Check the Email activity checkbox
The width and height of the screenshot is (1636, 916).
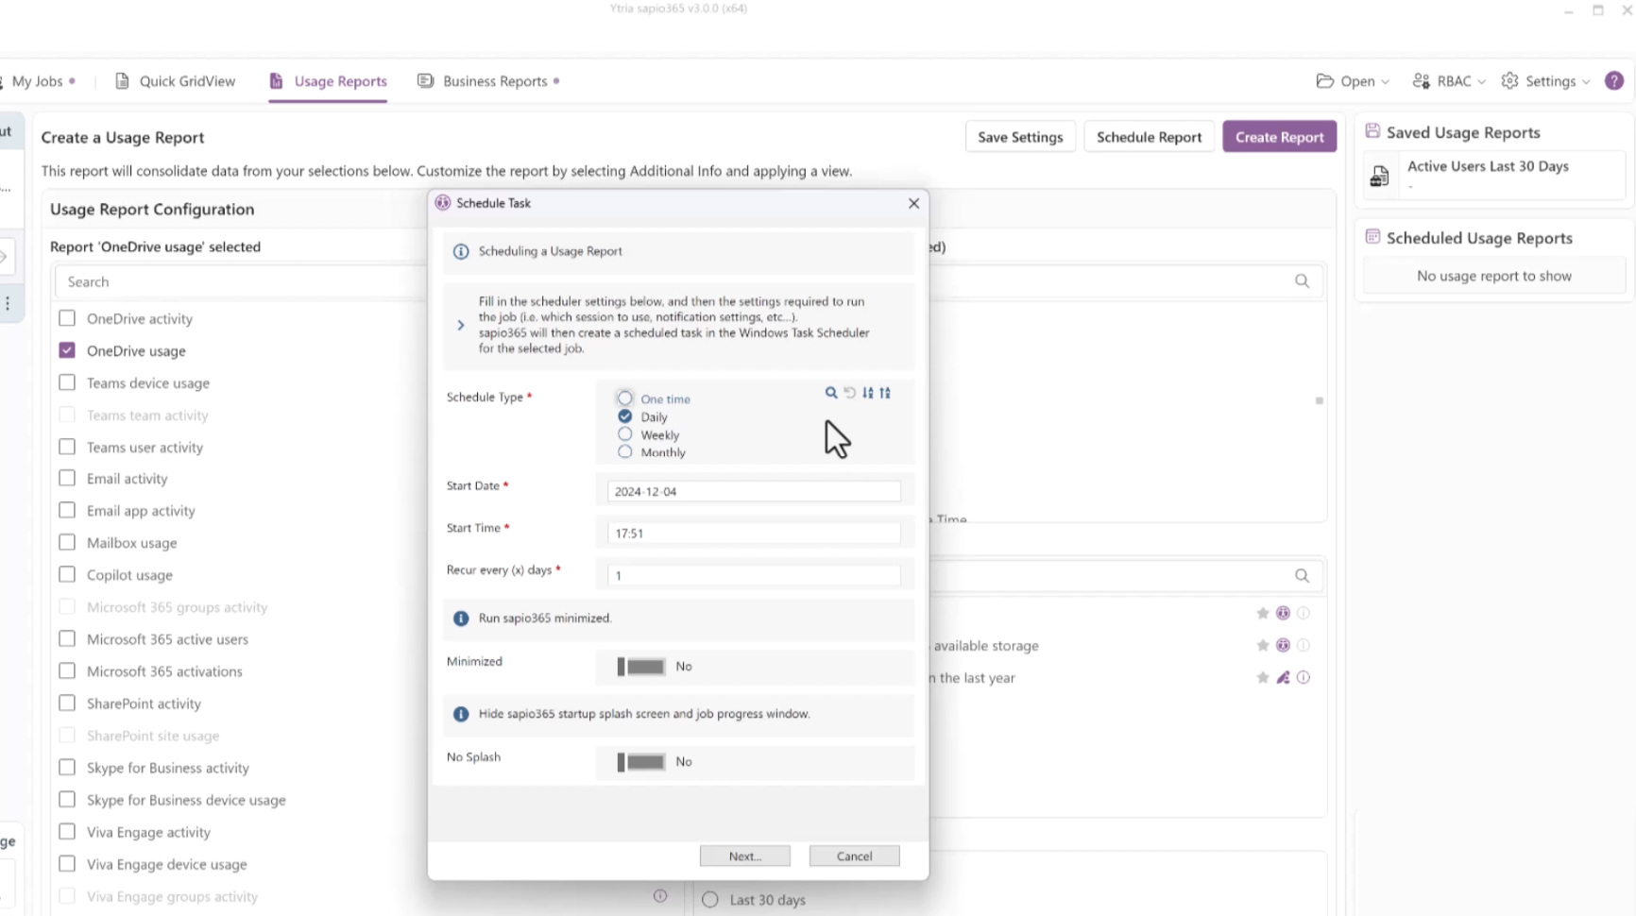pyautogui.click(x=67, y=478)
